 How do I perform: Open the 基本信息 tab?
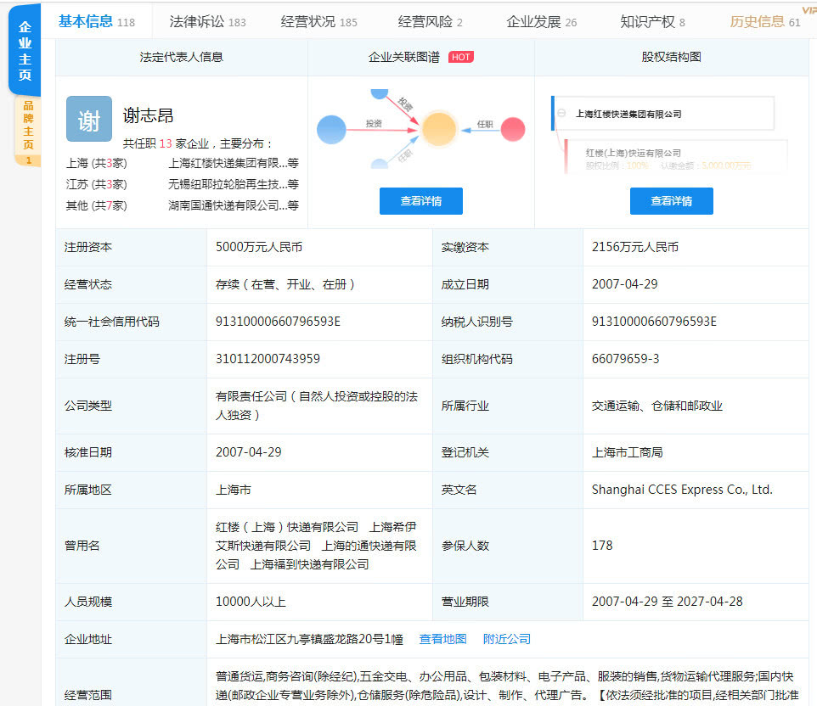(x=97, y=22)
